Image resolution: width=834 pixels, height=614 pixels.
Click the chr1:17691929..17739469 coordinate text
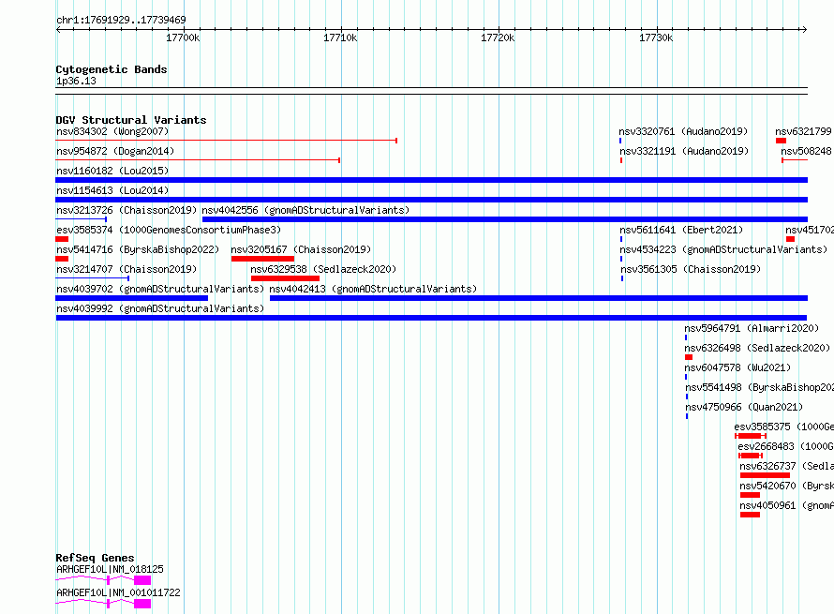click(x=121, y=20)
